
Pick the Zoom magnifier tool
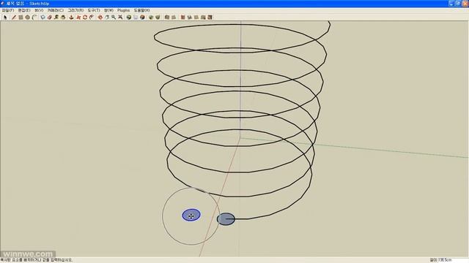(x=114, y=18)
